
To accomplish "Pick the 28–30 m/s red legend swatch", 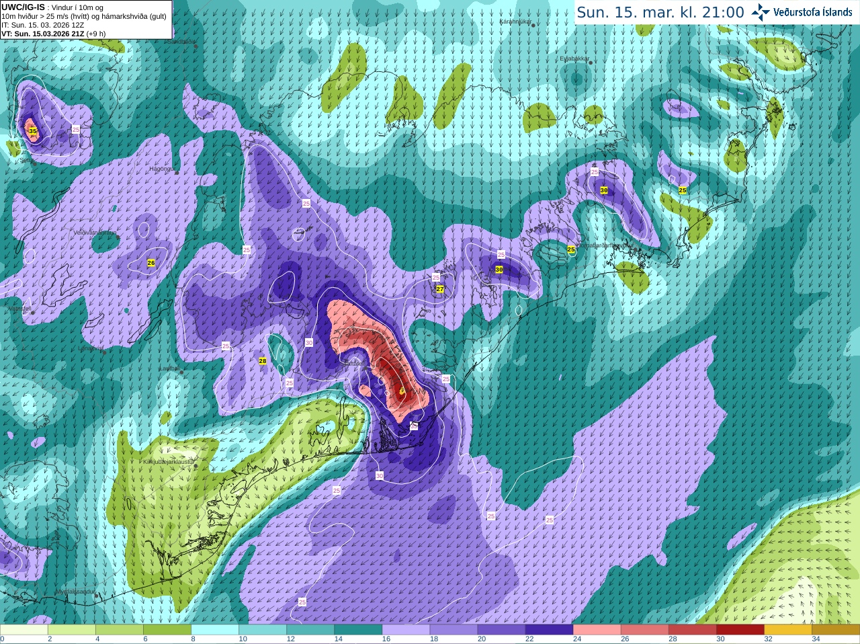I will [692, 630].
